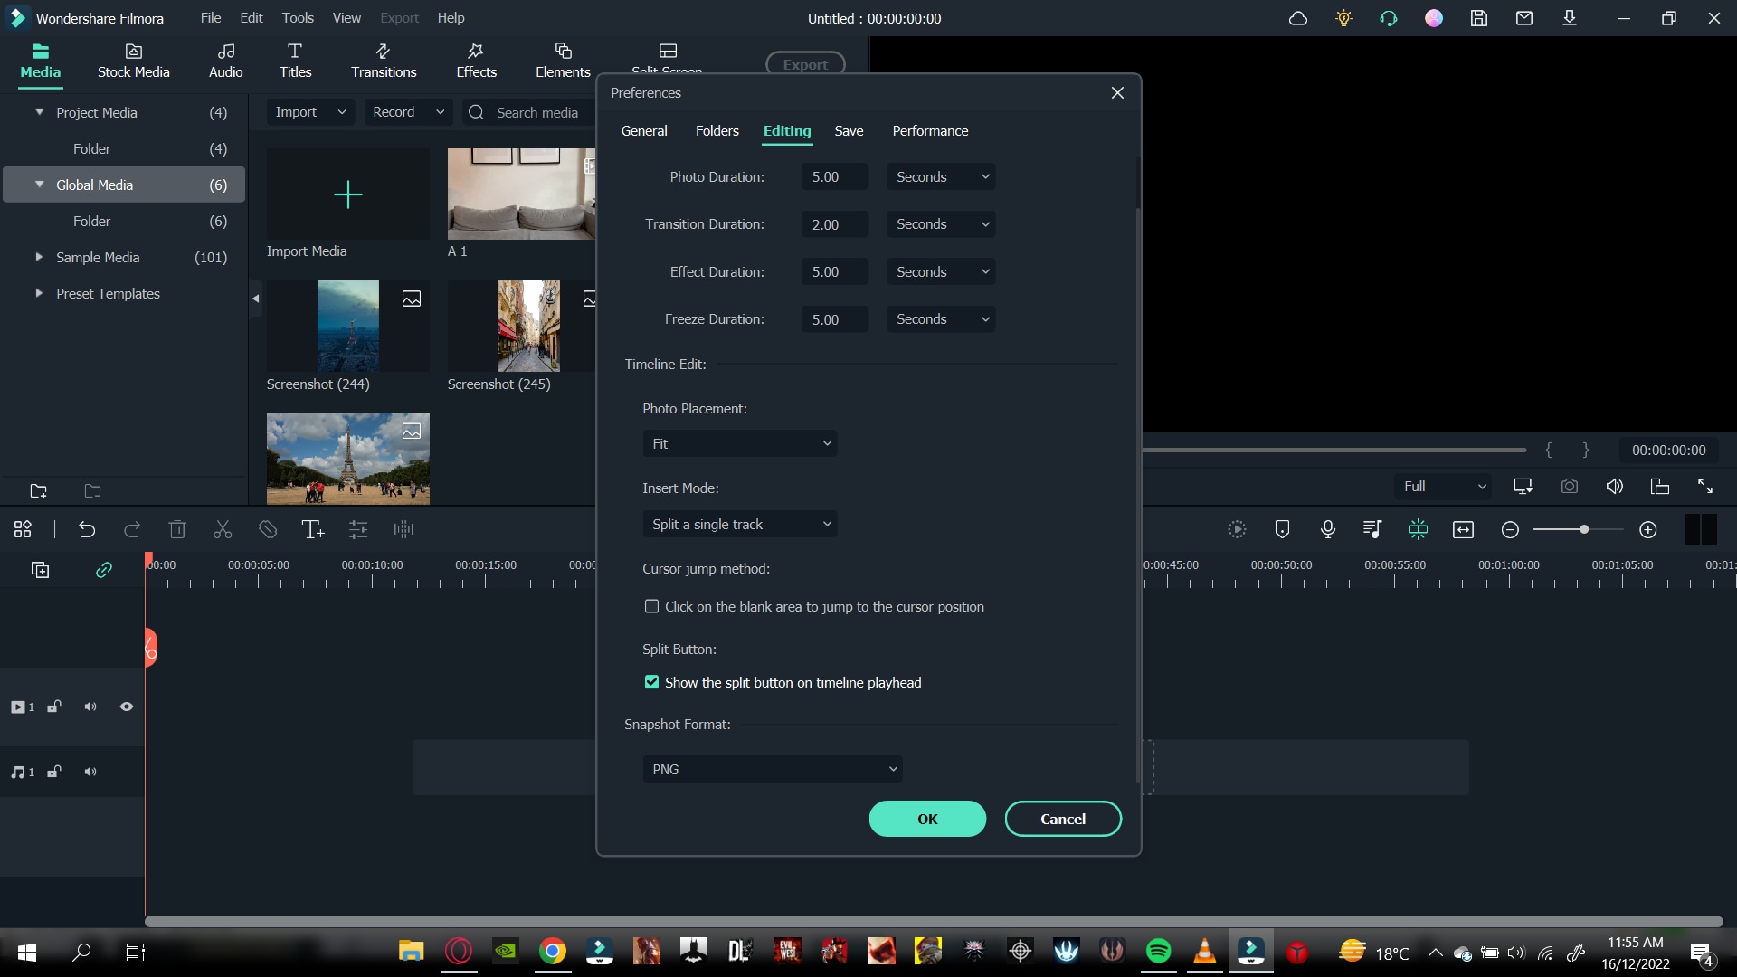Click the Crop/Trim icon in timeline
The width and height of the screenshot is (1737, 977).
(269, 528)
